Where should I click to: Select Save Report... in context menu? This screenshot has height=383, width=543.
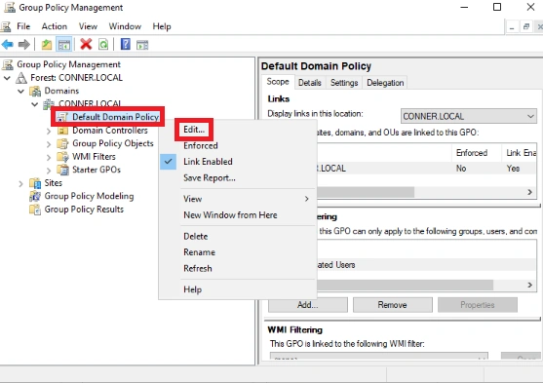click(x=210, y=178)
